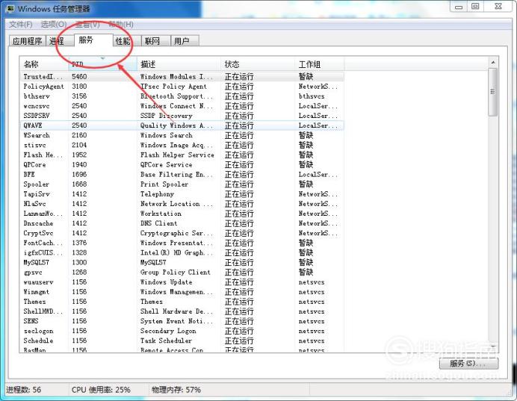Select the SSDPSRV service row
The width and height of the screenshot is (517, 401).
(182, 116)
